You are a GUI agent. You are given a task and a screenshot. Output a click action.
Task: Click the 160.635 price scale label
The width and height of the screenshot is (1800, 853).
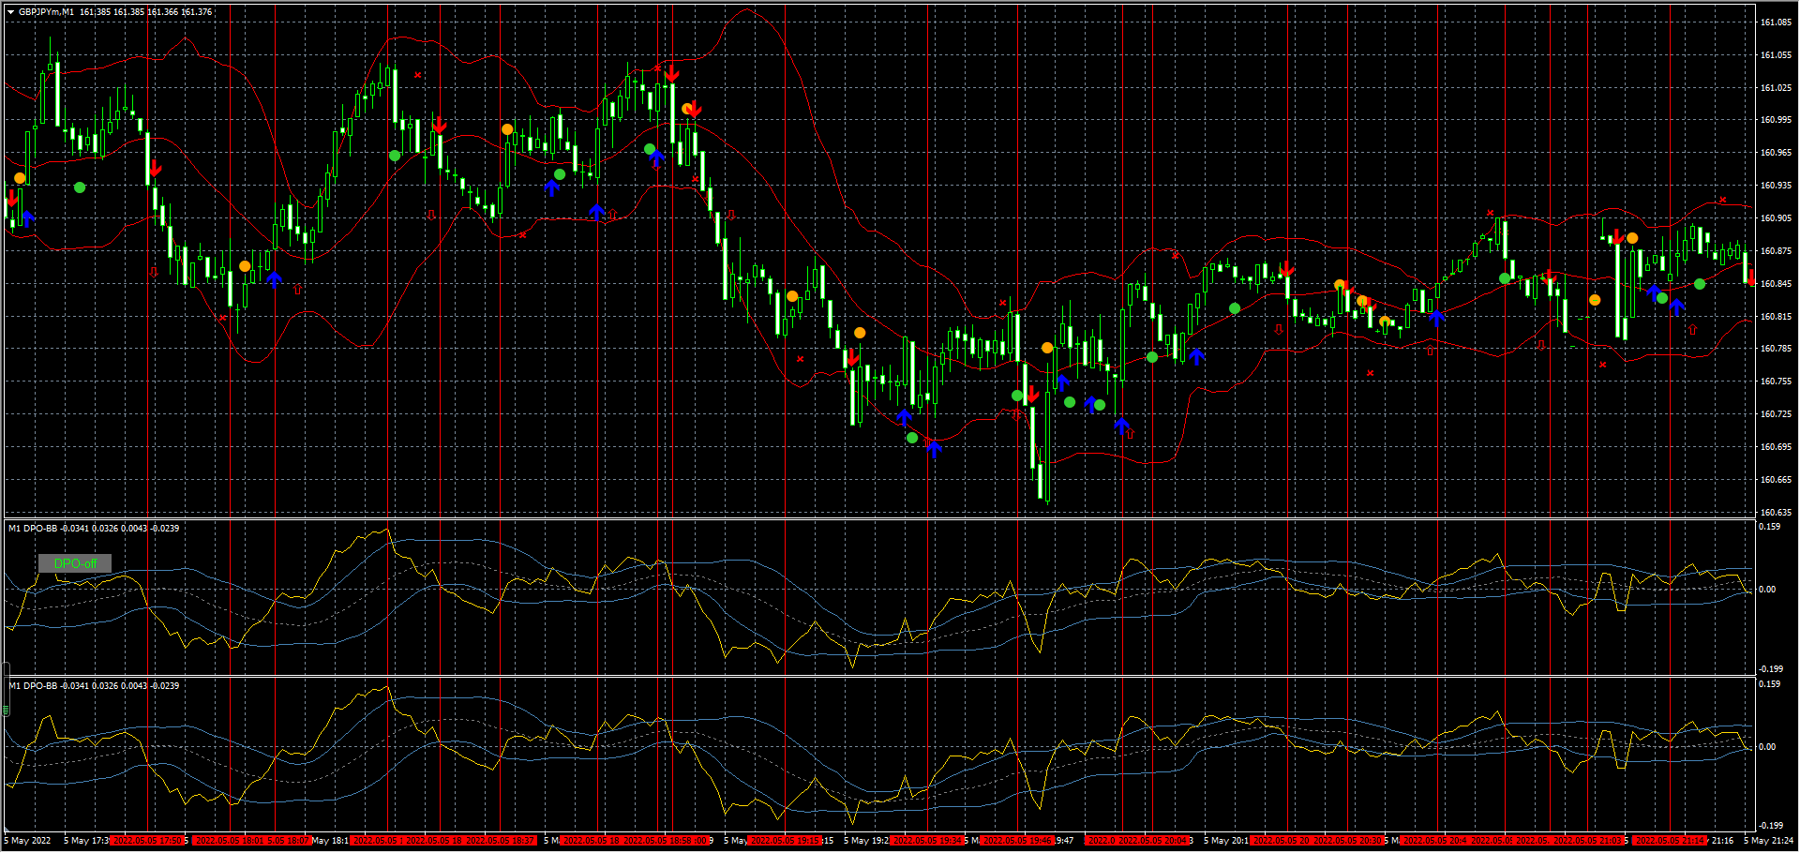coord(1776,513)
